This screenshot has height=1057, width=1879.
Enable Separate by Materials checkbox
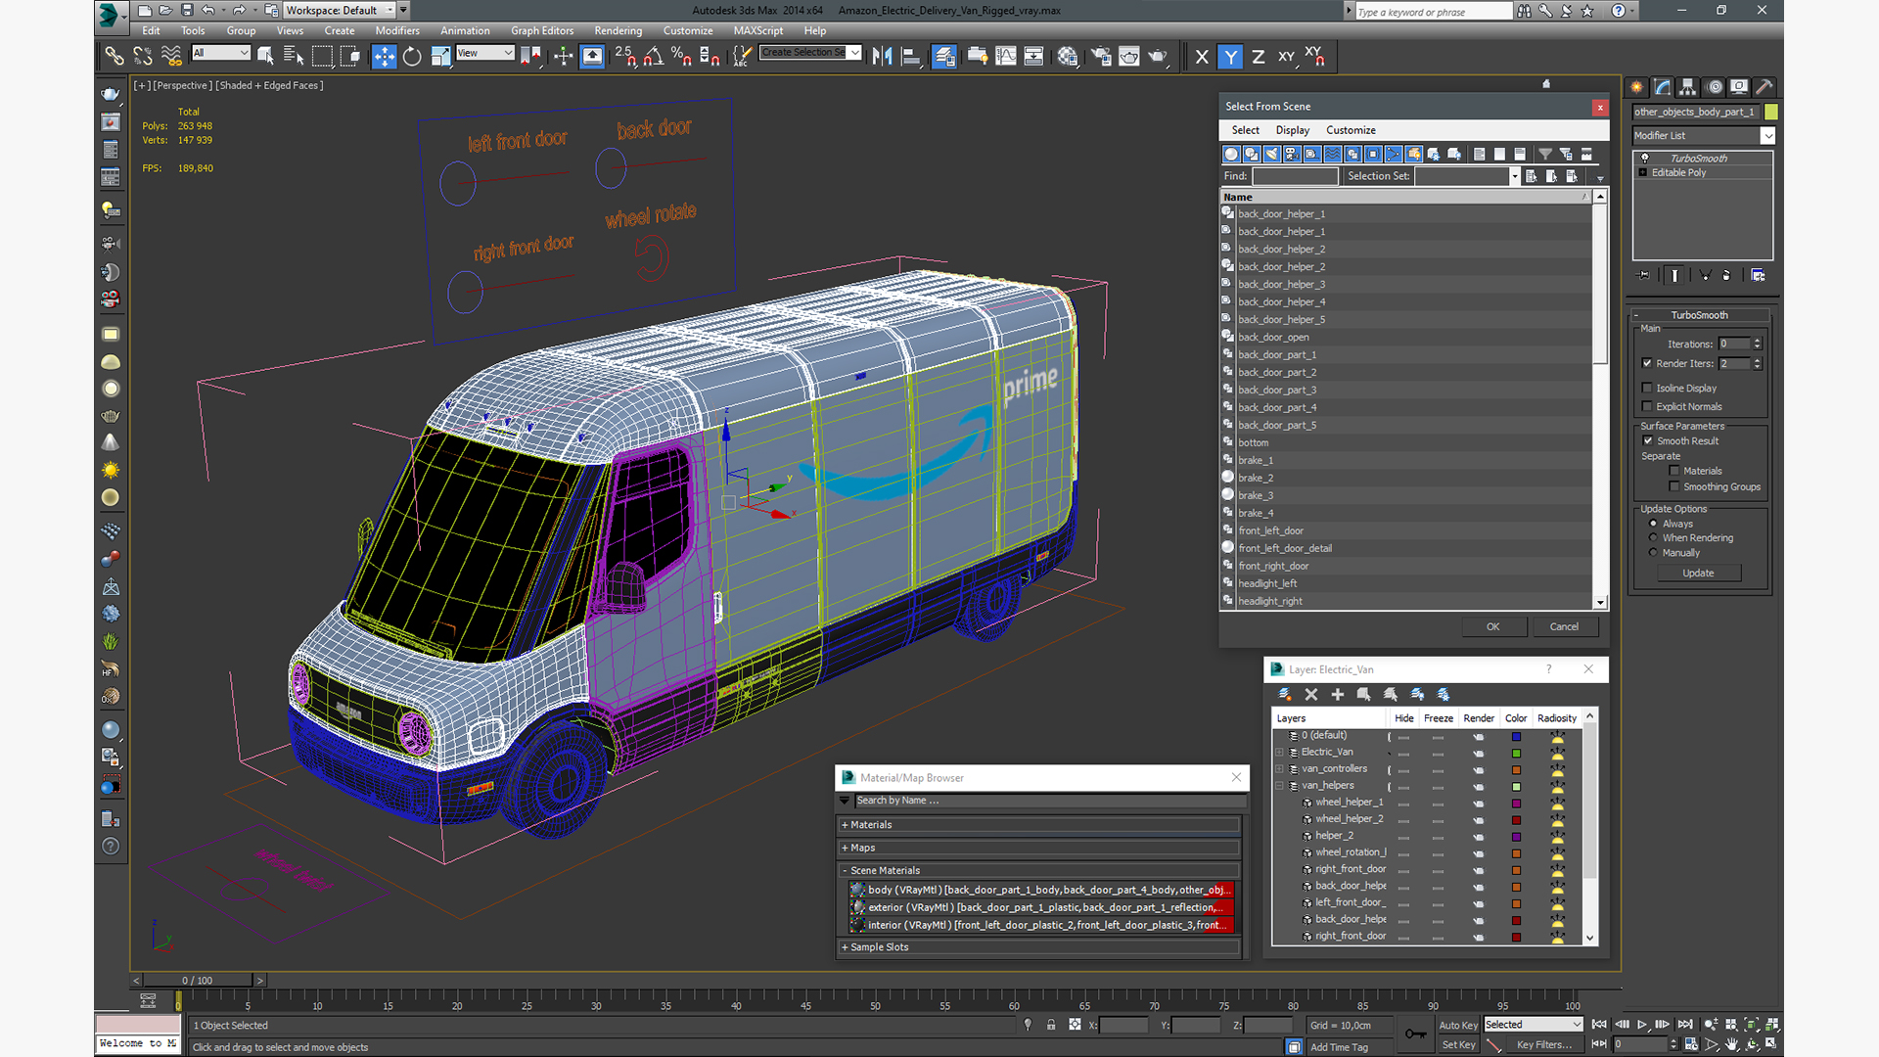click(x=1674, y=471)
